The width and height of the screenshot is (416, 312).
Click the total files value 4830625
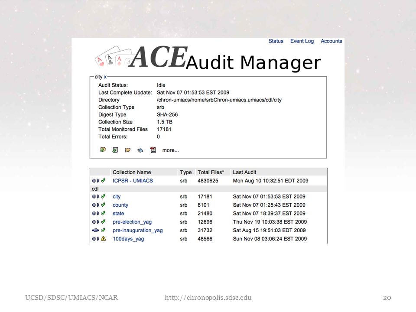(x=208, y=181)
